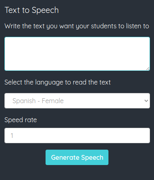Viewport: 154px width, 180px height.
Task: Place cursor in the students' listening text box
Action: [77, 54]
